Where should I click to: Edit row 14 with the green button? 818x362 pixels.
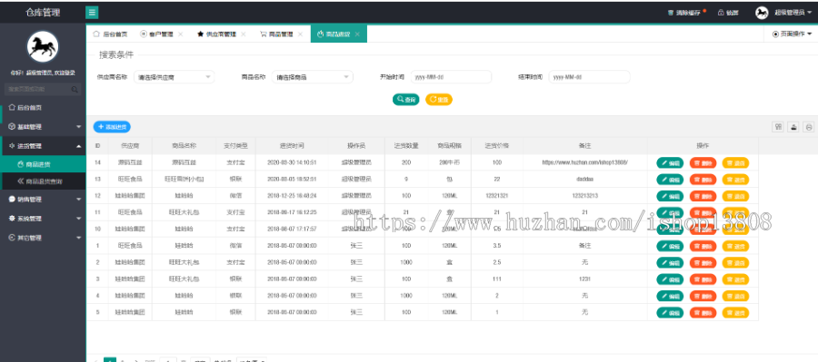pos(670,162)
